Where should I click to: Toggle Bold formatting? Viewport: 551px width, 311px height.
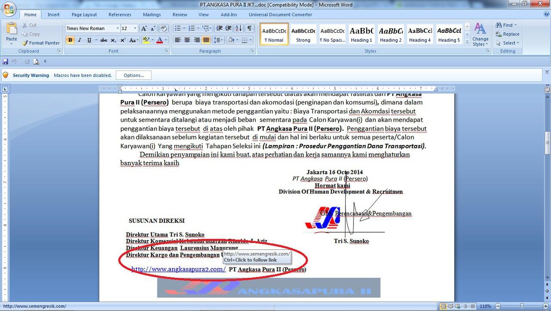[x=70, y=40]
